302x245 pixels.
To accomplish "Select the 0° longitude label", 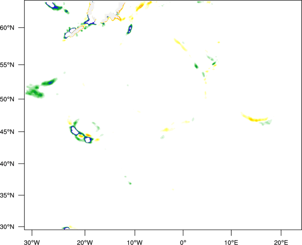I will (183, 242).
